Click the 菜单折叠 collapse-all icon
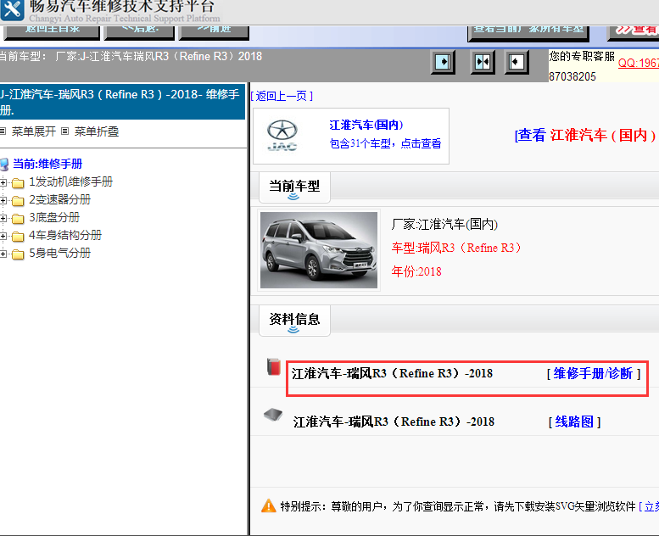The image size is (659, 536). tap(64, 131)
